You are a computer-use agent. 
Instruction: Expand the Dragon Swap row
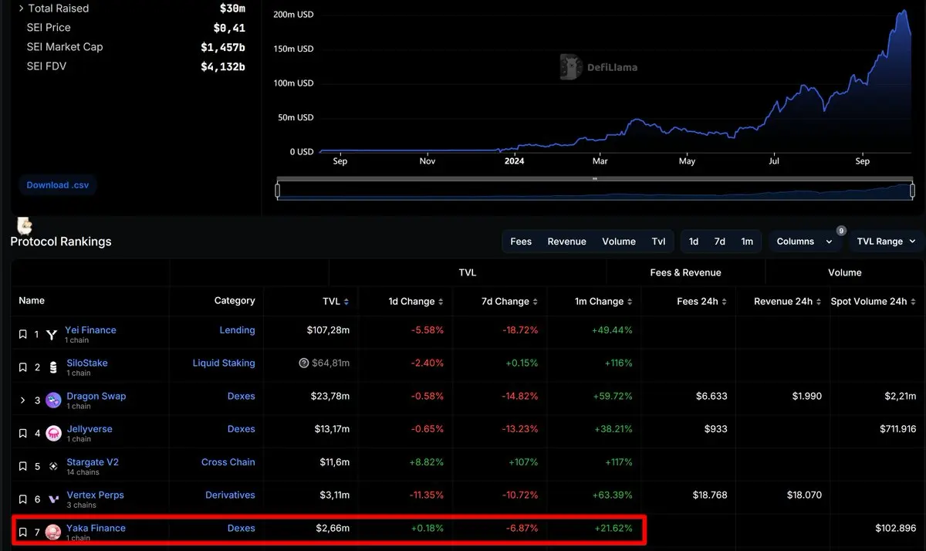coord(22,401)
